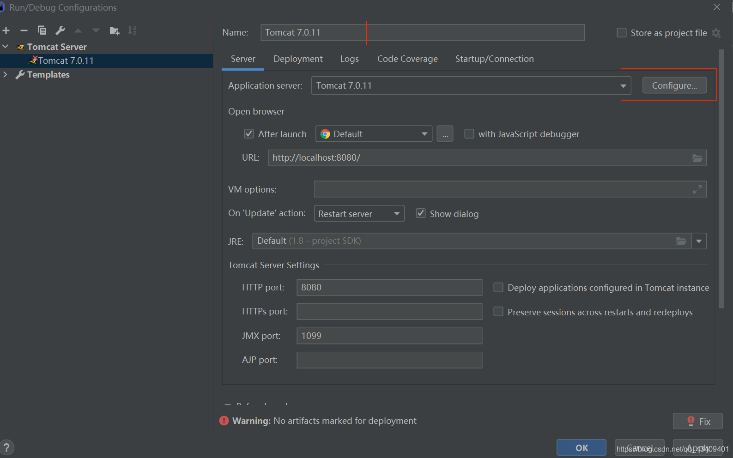
Task: Click the AJP port field
Action: (389, 360)
